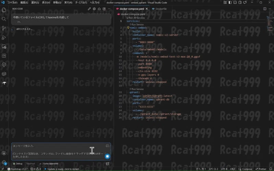Change indentation via スペース: 2

coord(213,169)
